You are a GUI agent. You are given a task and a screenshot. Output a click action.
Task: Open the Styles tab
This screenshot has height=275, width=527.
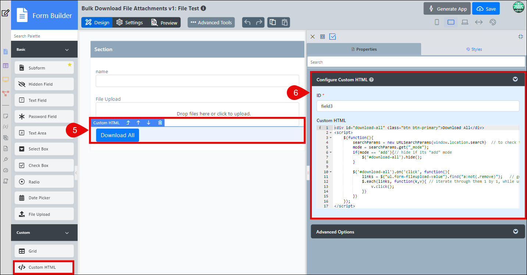point(474,49)
